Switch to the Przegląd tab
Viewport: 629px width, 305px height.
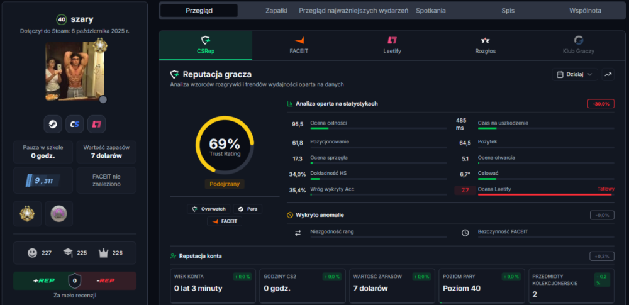(199, 11)
